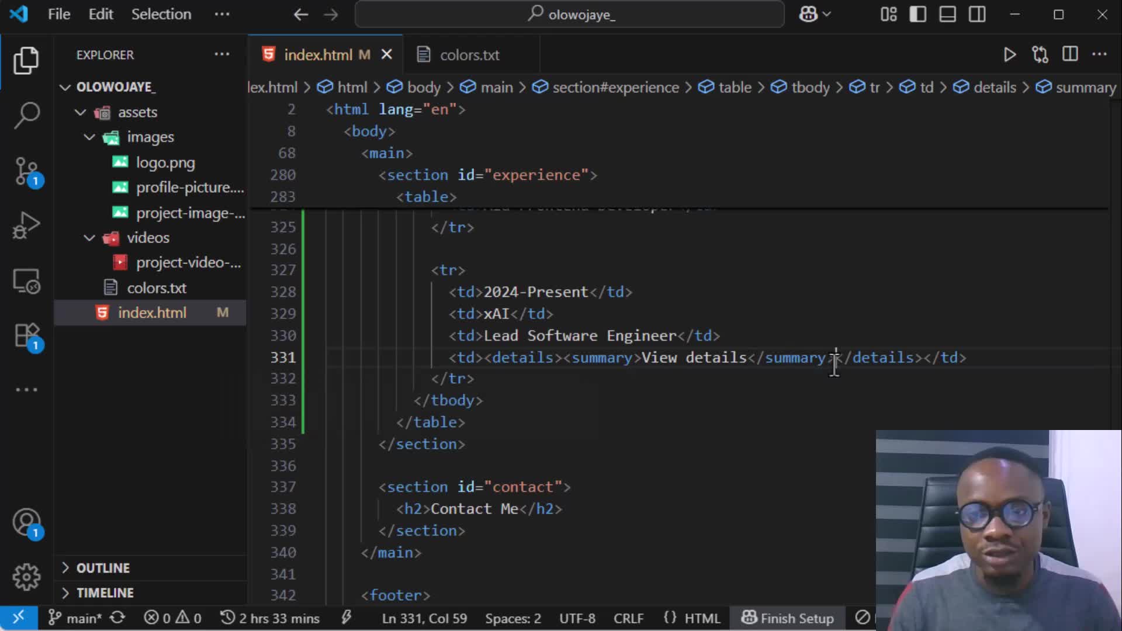1122x631 pixels.
Task: Select logo.png in the file tree
Action: point(150,162)
